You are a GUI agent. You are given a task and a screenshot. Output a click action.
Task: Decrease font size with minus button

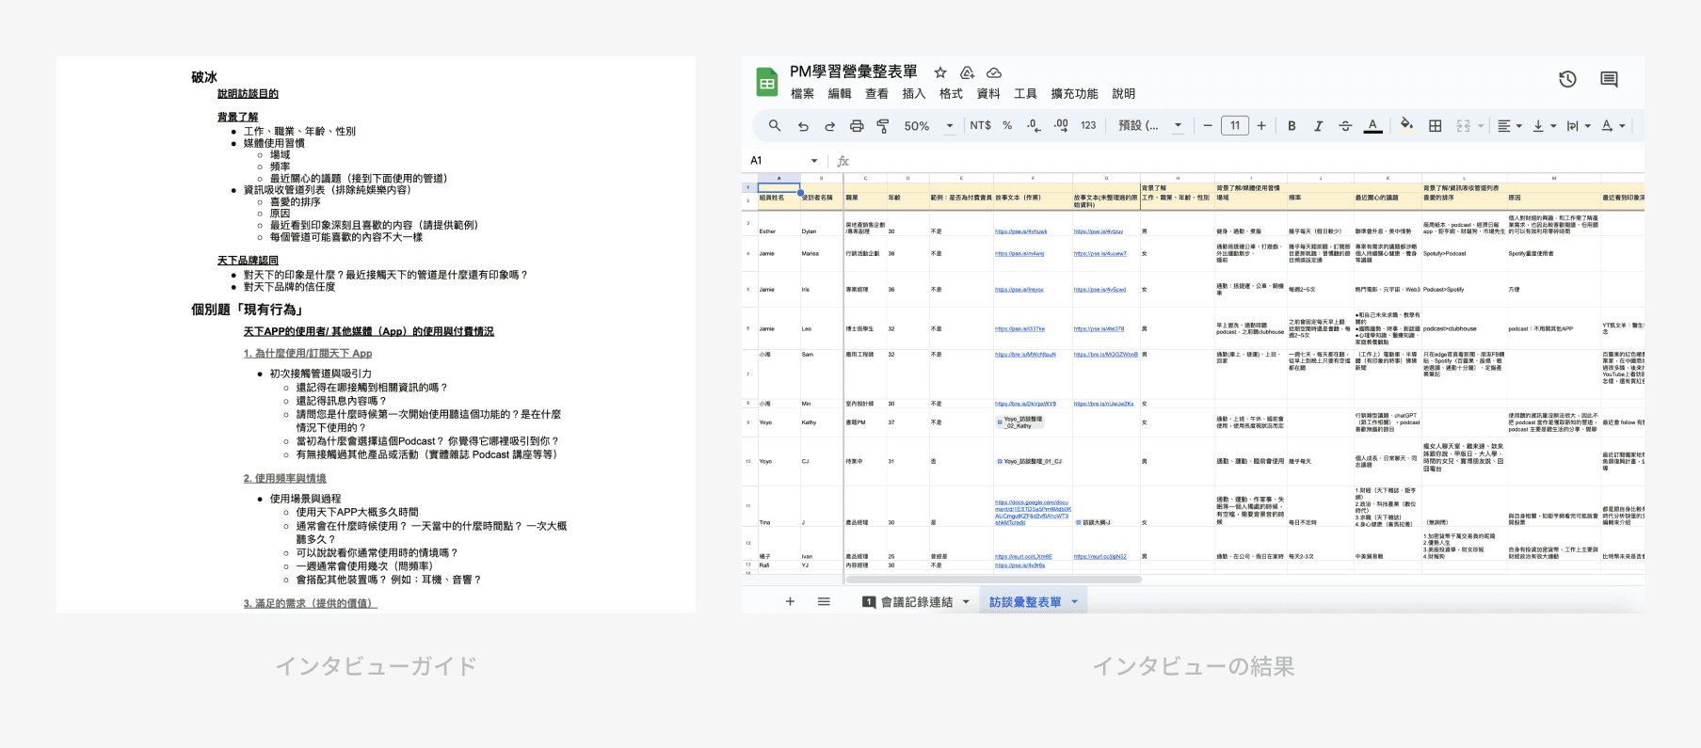(x=1208, y=125)
